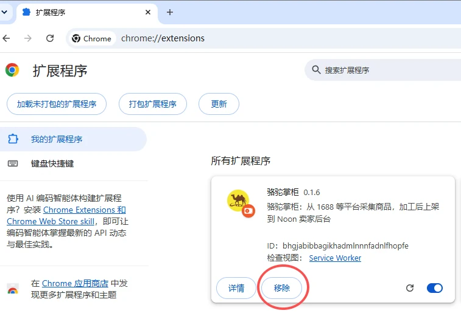Click the keyboard icon beside 键盘快捷键
Image resolution: width=461 pixels, height=316 pixels.
tap(13, 163)
